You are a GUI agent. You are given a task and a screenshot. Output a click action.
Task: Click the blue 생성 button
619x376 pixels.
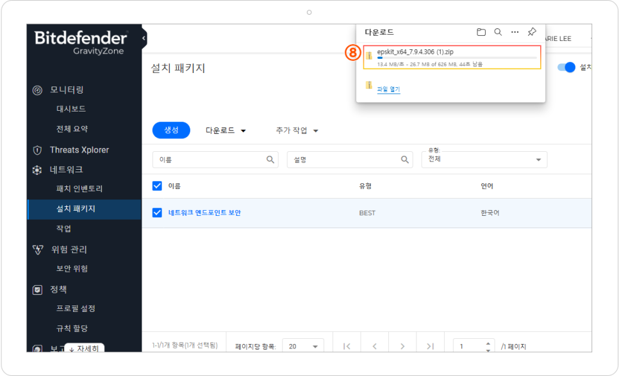pos(171,130)
